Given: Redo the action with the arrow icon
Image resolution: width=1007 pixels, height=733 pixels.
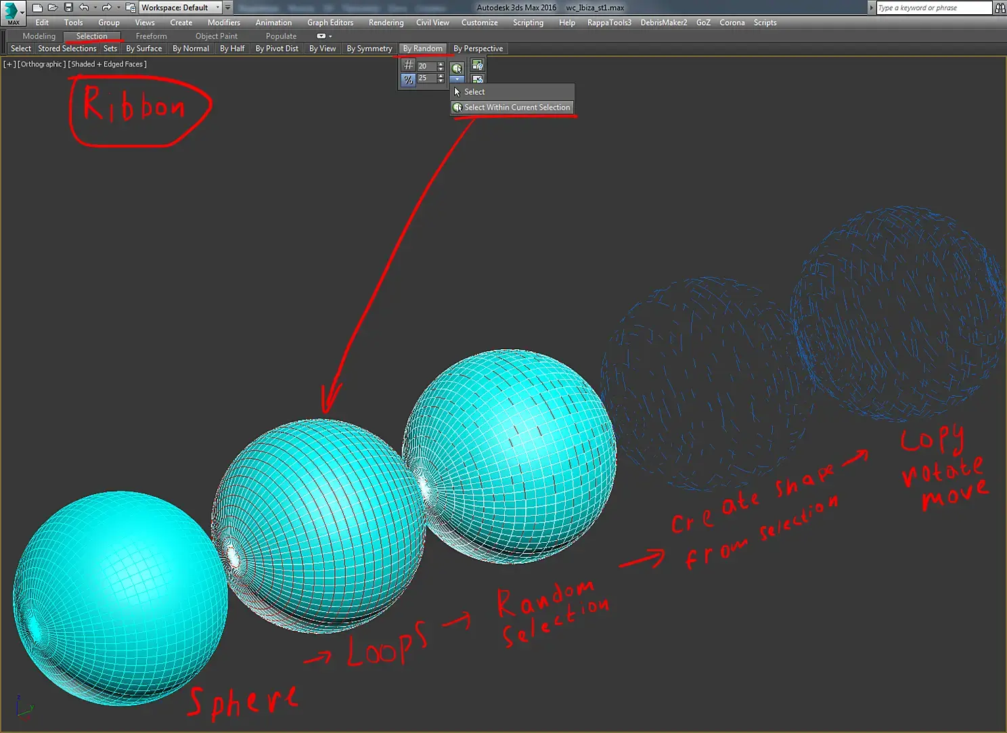Looking at the screenshot, I should coord(106,7).
